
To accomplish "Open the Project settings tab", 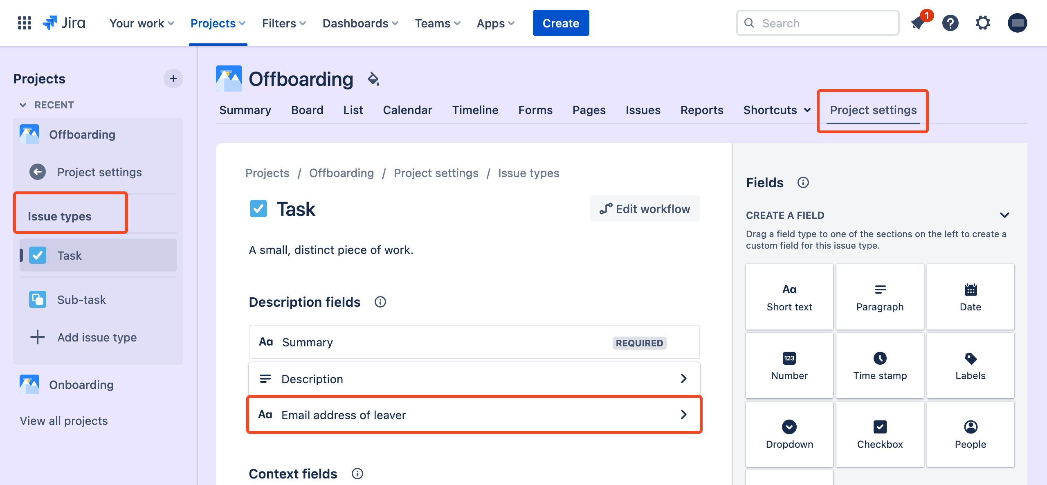I will click(873, 110).
